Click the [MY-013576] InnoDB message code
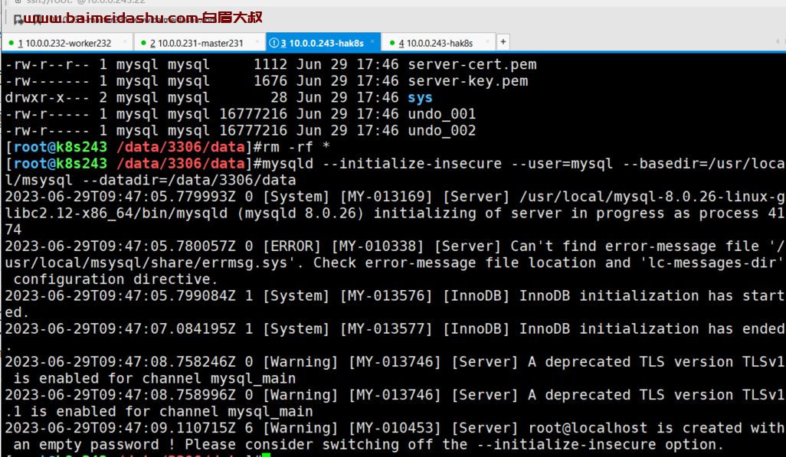This screenshot has width=786, height=457. pyautogui.click(x=386, y=296)
